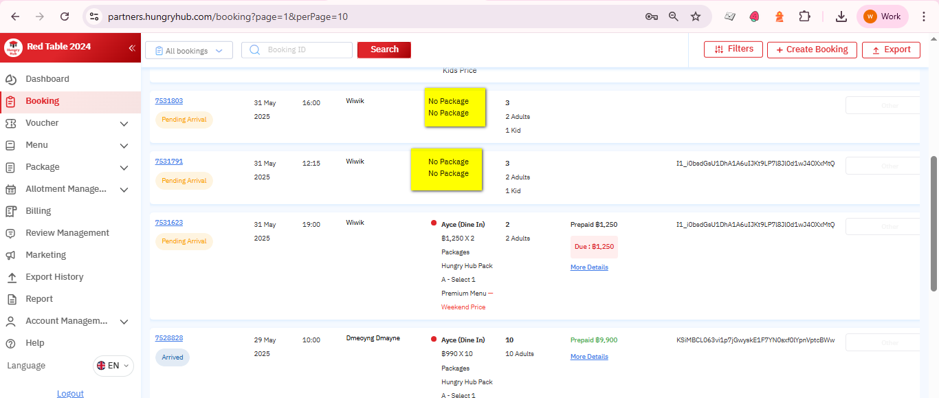Viewport: 939px width, 398px height.
Task: Select Report in the sidebar
Action: (39, 299)
